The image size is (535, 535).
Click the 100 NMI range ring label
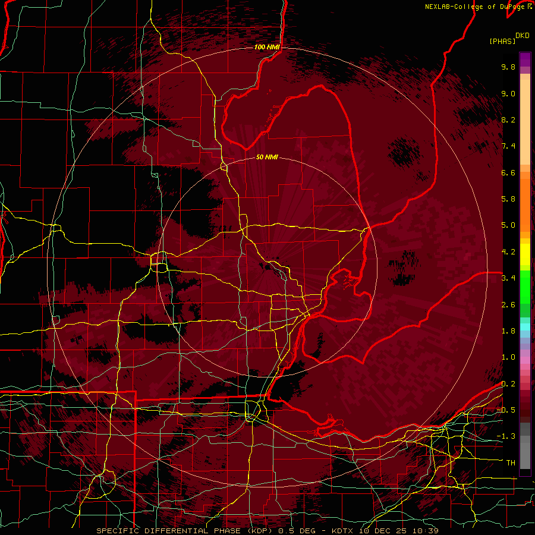coord(267,47)
